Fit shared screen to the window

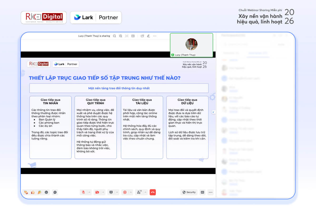(x=127, y=36)
